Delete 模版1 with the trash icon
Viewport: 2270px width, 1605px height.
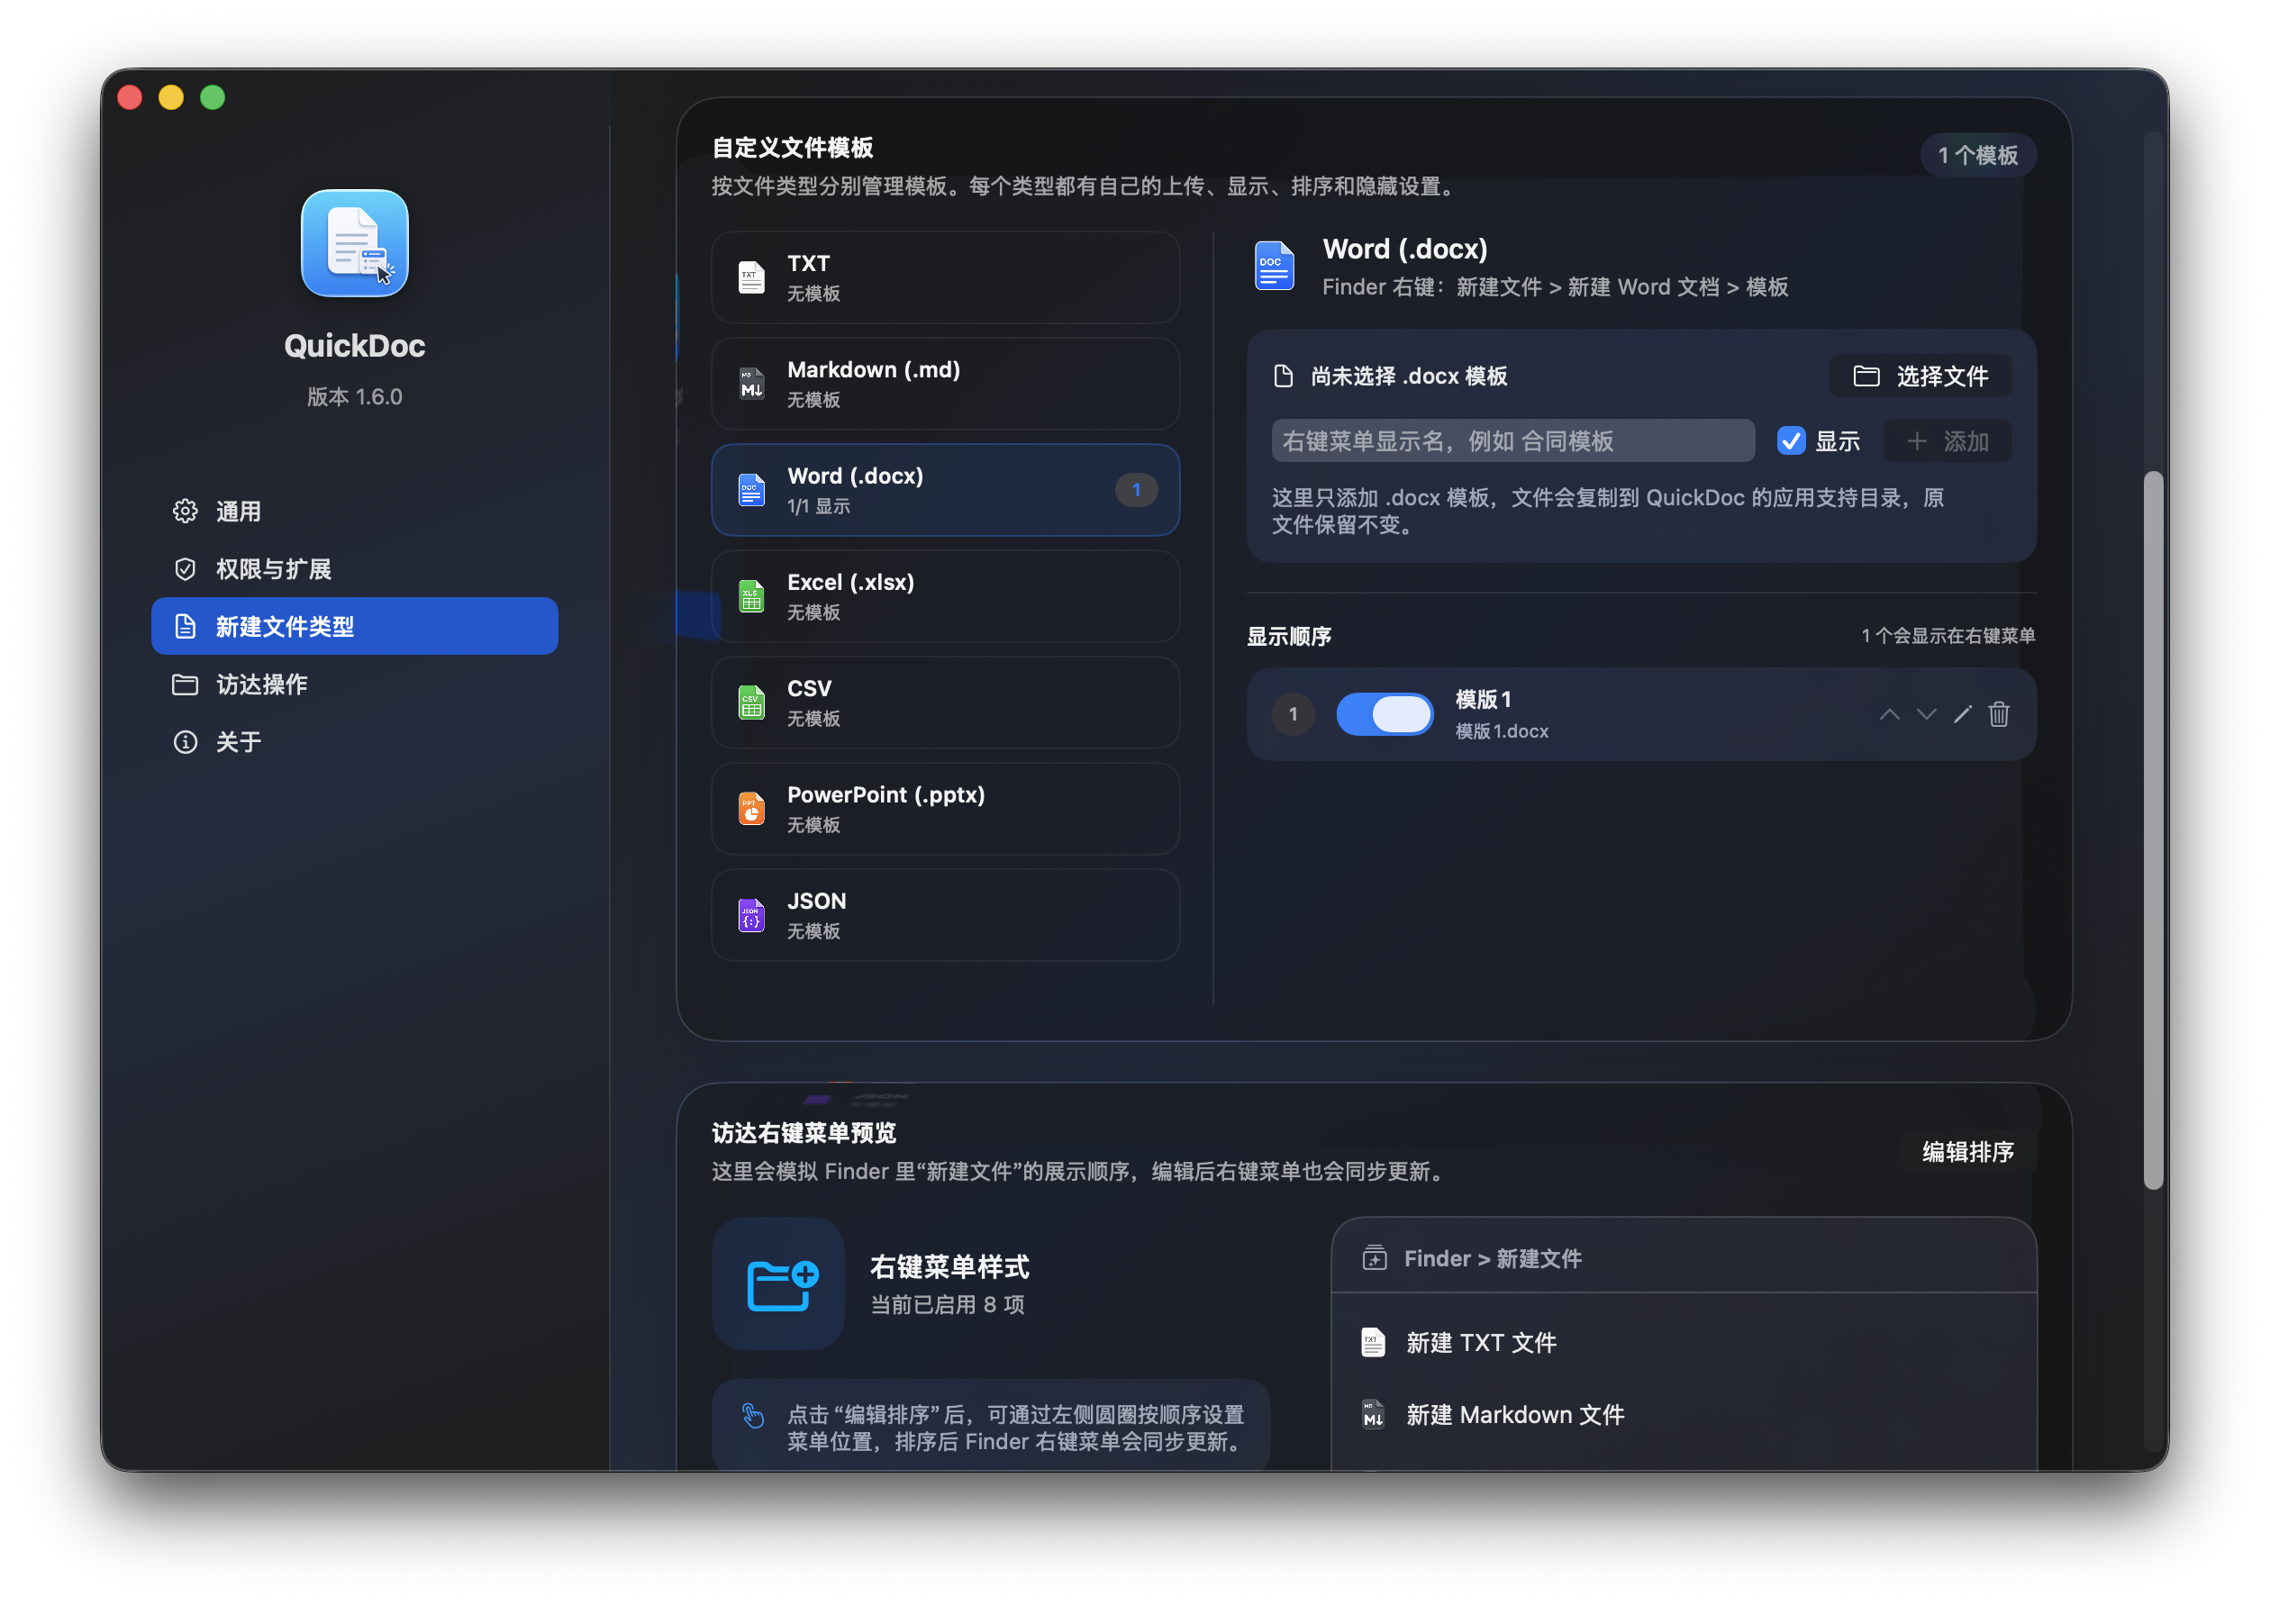[x=1998, y=713]
